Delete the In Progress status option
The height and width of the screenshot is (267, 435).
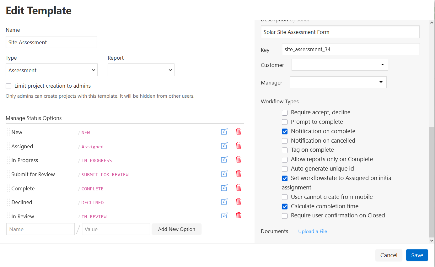pyautogui.click(x=239, y=160)
